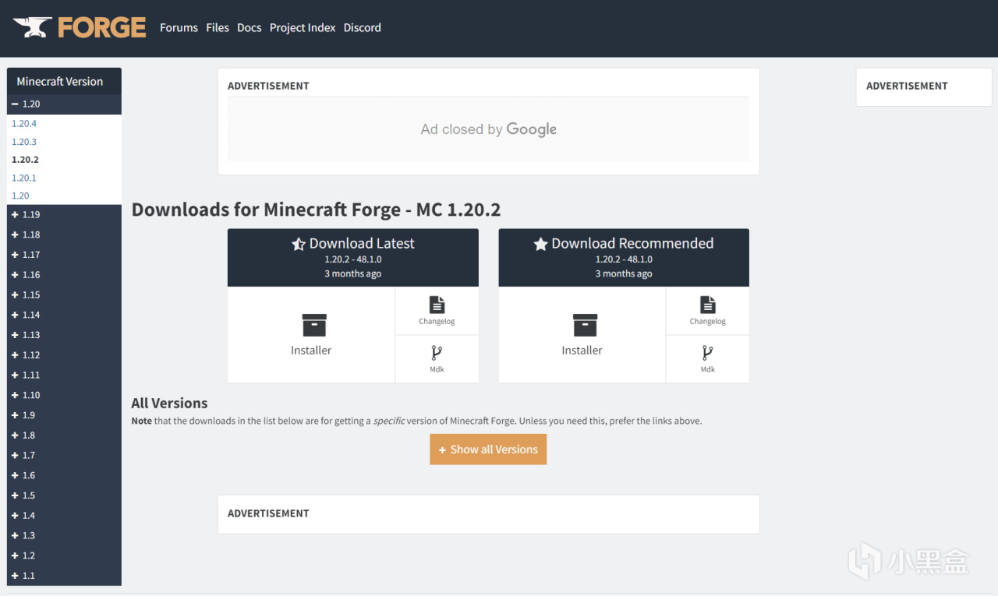Download Latest Installer box icon
Screen dimensions: 998x596
[x=314, y=325]
